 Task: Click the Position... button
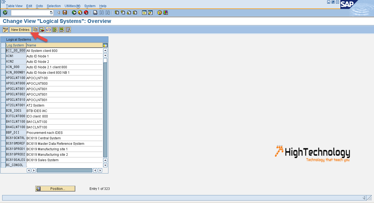55,189
